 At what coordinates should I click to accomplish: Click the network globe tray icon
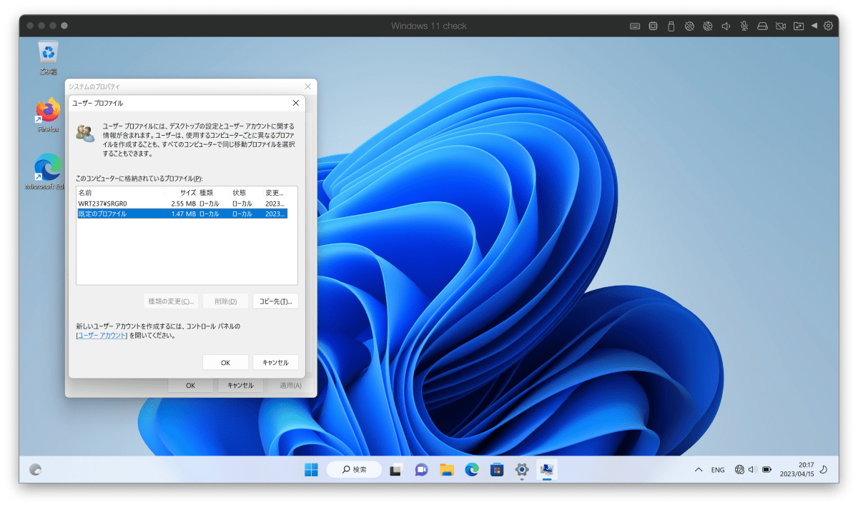(739, 470)
